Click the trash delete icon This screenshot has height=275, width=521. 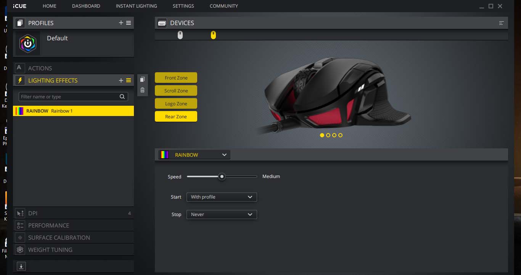click(142, 90)
